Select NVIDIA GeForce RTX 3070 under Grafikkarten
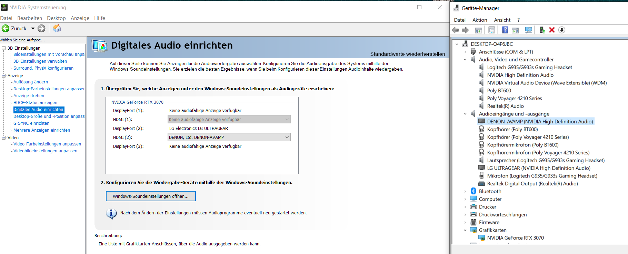The width and height of the screenshot is (628, 254). pos(515,238)
